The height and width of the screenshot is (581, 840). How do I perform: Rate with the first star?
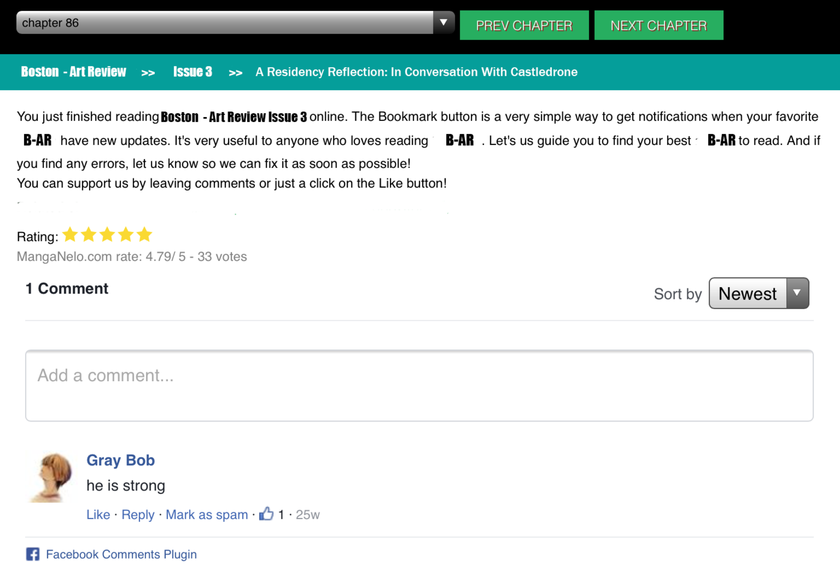coord(70,235)
